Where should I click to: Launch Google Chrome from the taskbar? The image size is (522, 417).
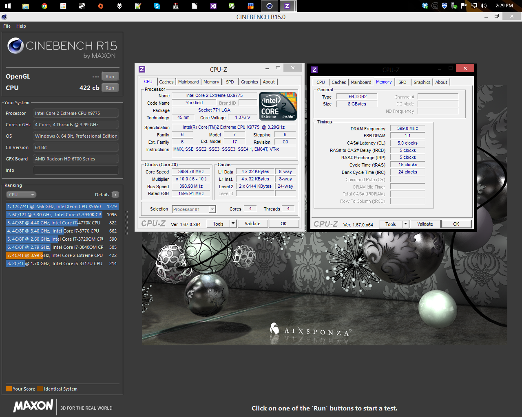point(44,6)
